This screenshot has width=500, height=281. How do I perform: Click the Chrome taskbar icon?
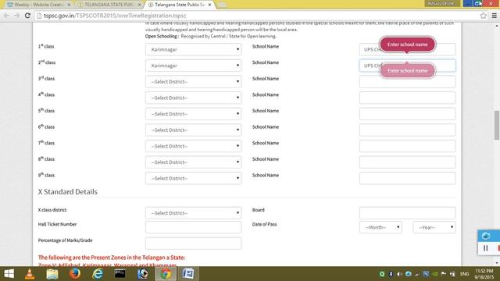point(166,274)
